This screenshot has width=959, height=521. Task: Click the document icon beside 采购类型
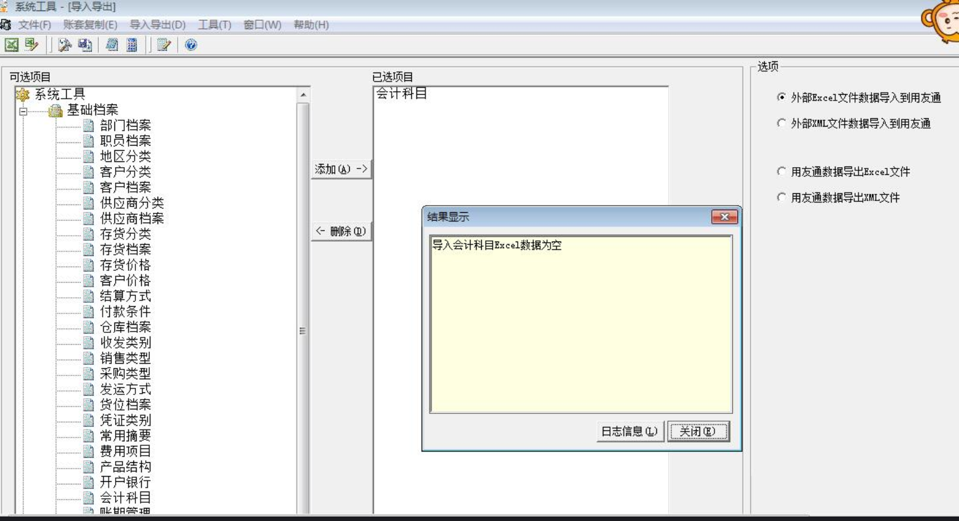click(x=89, y=373)
